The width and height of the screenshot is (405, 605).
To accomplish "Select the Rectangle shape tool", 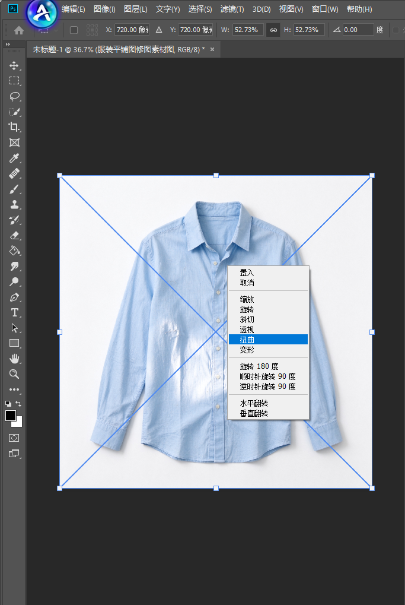I will click(14, 343).
